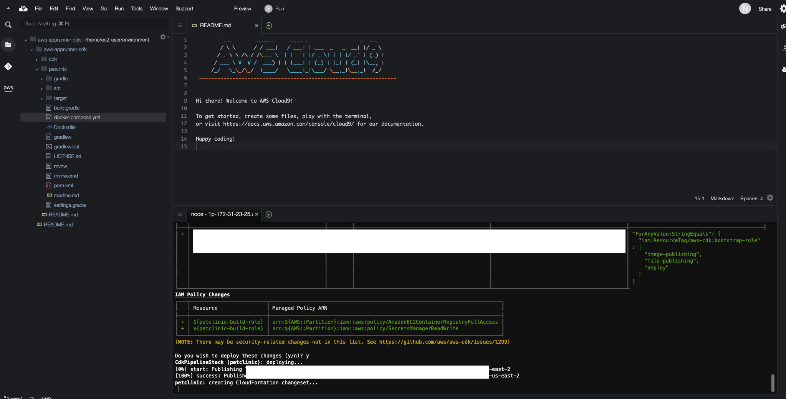Open the View menu
The width and height of the screenshot is (786, 399).
point(88,8)
